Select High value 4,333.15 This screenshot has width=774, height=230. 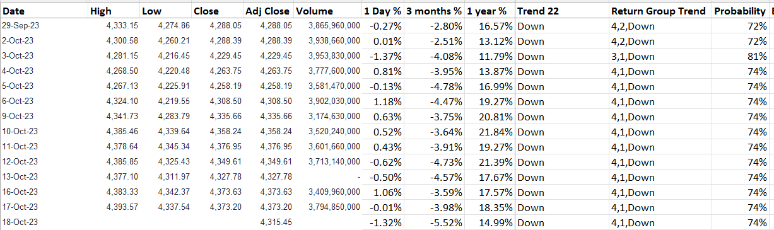114,26
